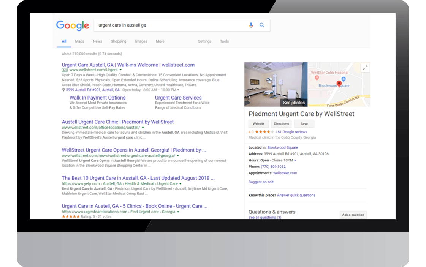The width and height of the screenshot is (426, 267).
Task: Click the star rating in knowledge panel
Action: pyautogui.click(x=264, y=132)
